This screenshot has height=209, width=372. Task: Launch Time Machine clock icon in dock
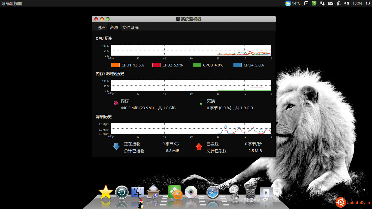pos(122,192)
